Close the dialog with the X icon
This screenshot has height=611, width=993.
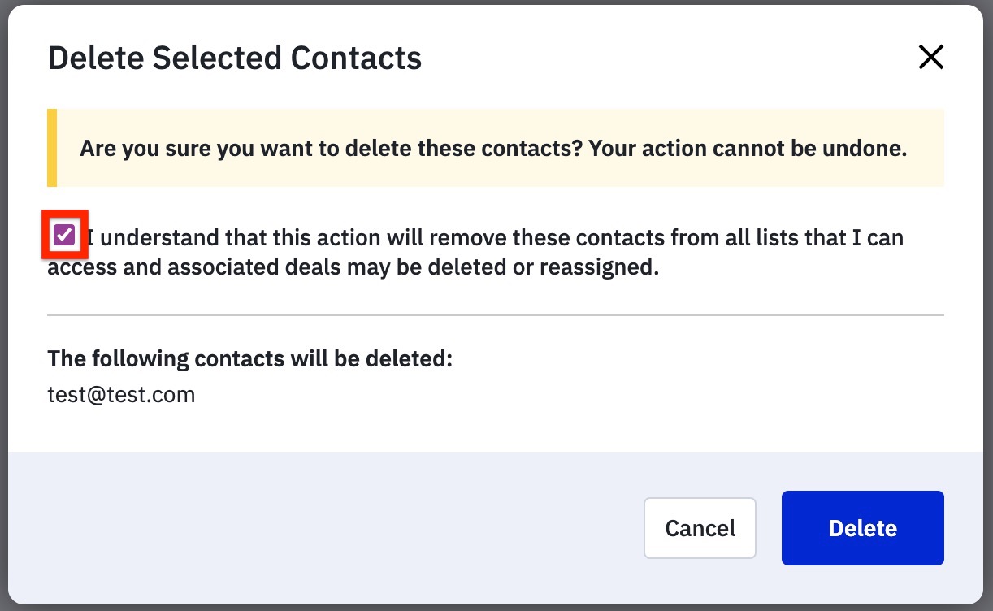coord(930,58)
